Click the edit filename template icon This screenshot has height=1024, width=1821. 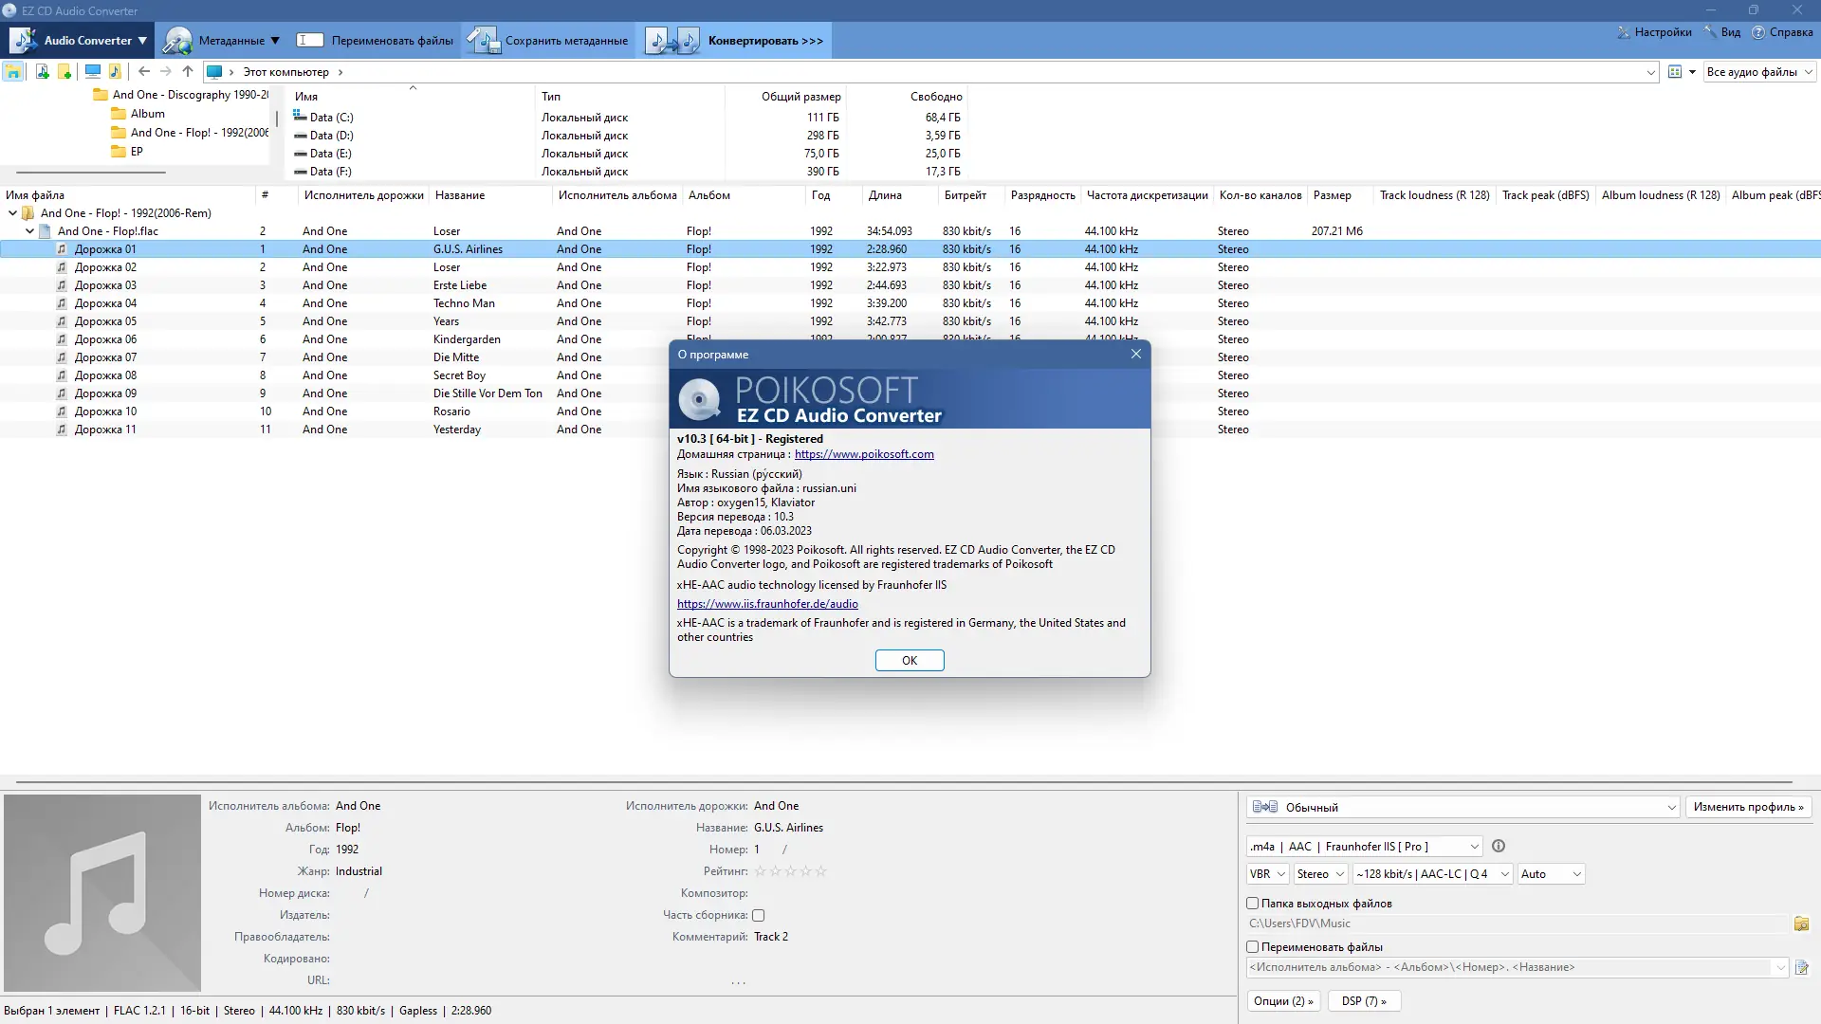click(x=1801, y=968)
